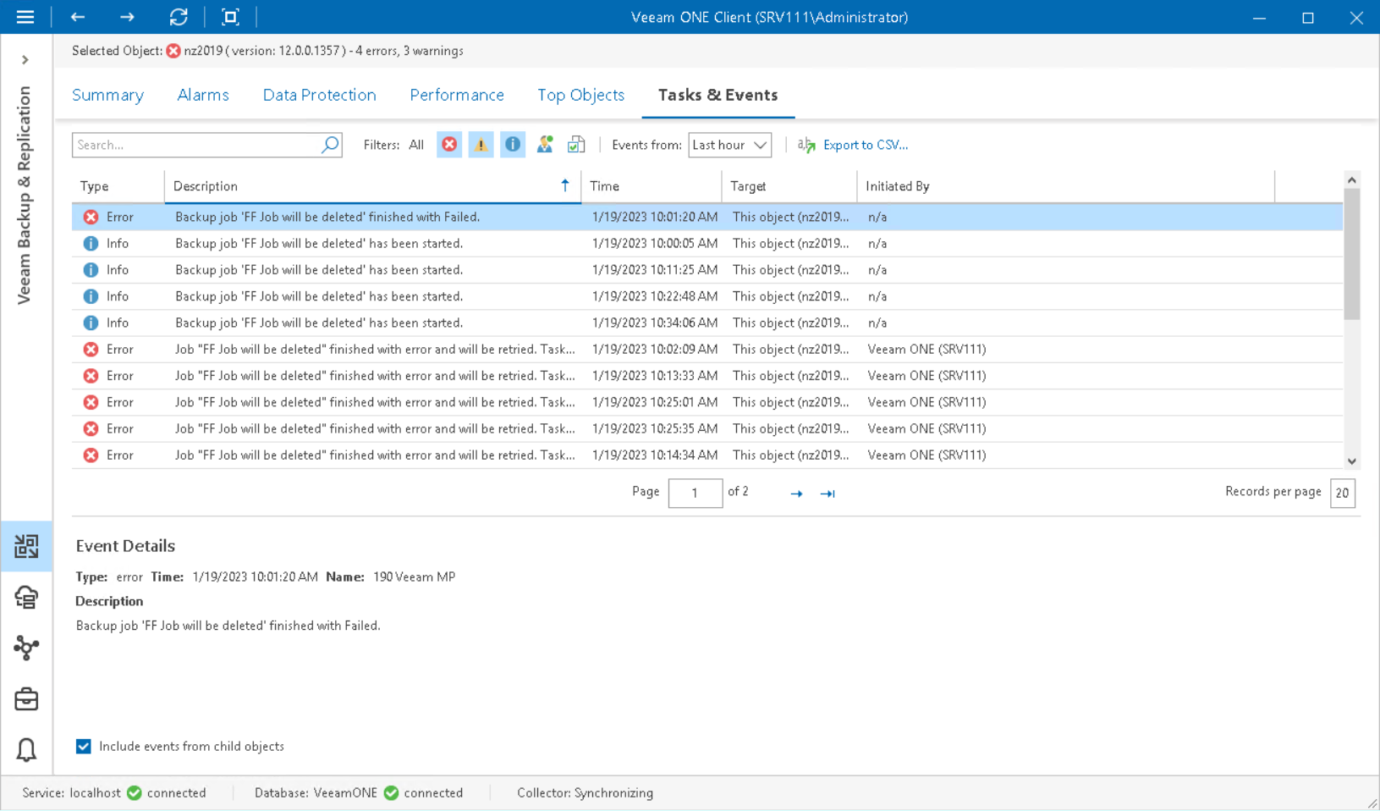Open the hamburger menu icon
The width and height of the screenshot is (1380, 811).
[x=25, y=17]
